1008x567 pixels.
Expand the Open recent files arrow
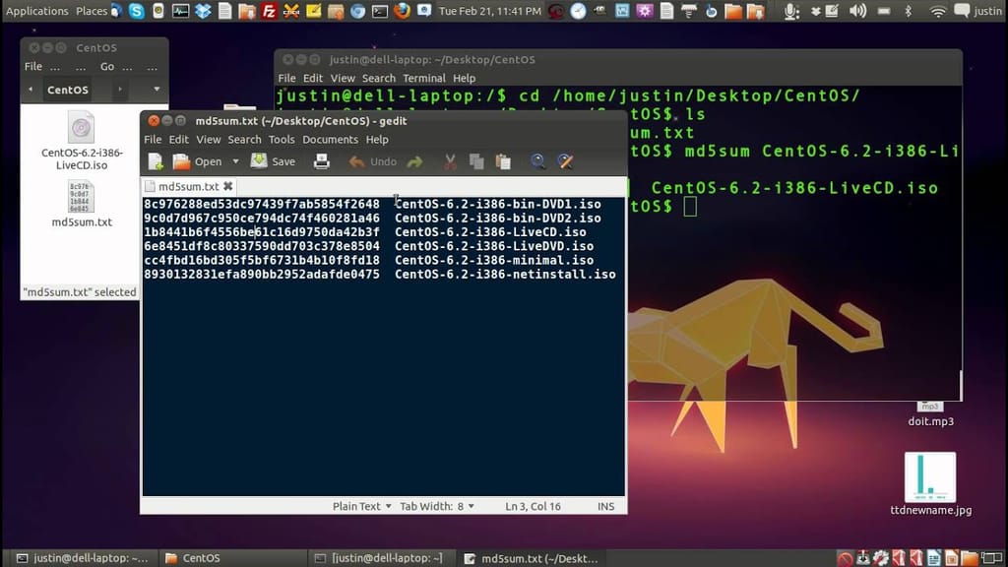235,161
